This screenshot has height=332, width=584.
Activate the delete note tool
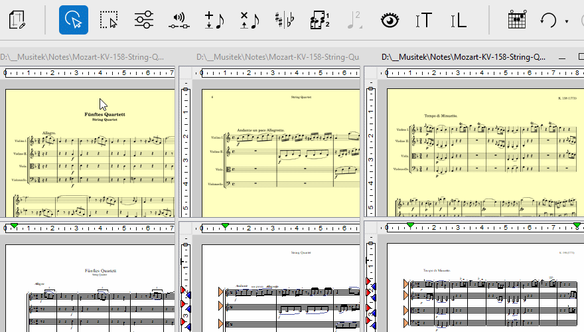(x=249, y=20)
